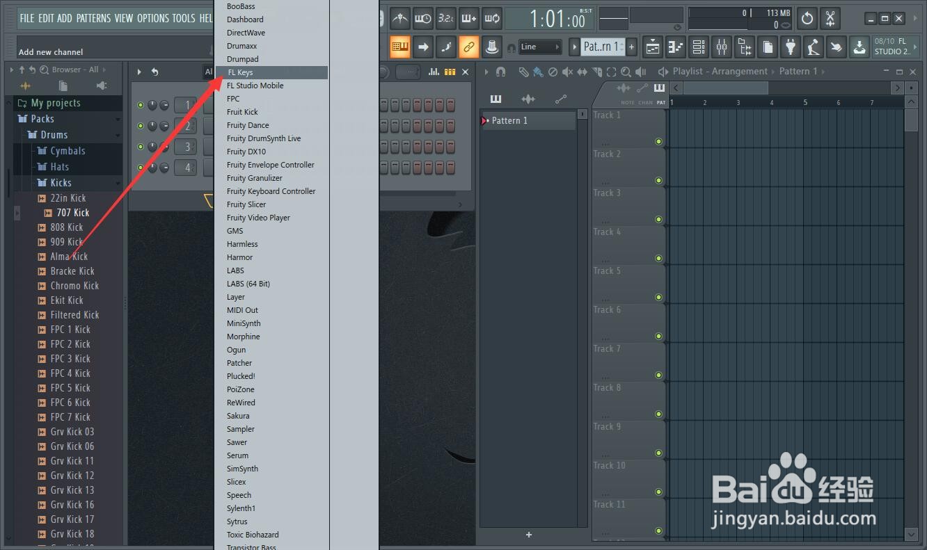Image resolution: width=927 pixels, height=550 pixels.
Task: Open the Piano roll view icon
Action: coord(676,47)
